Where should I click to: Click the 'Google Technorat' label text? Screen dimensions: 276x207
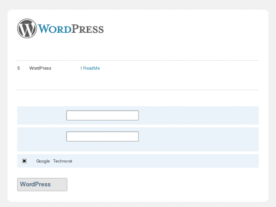(54, 161)
